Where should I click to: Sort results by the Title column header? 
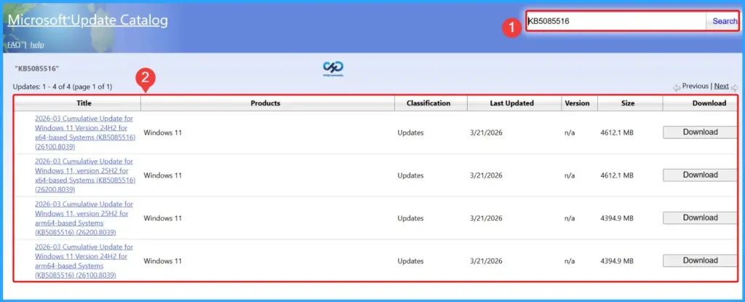(84, 103)
